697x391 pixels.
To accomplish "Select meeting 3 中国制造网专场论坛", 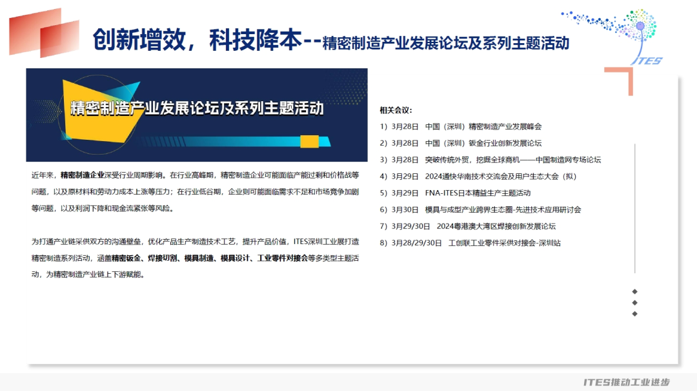I will (x=490, y=160).
